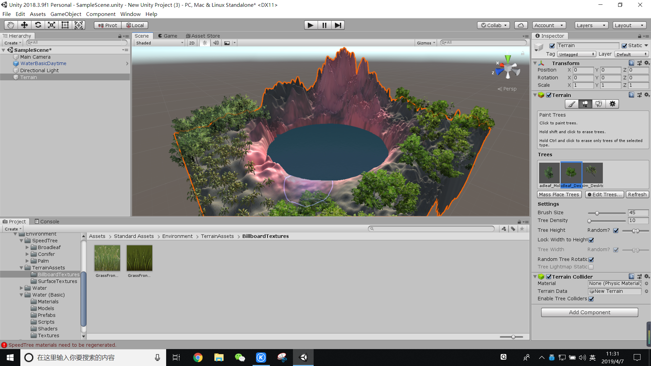Open the Shaded draw mode dropdown
This screenshot has width=651, height=366.
[x=159, y=43]
